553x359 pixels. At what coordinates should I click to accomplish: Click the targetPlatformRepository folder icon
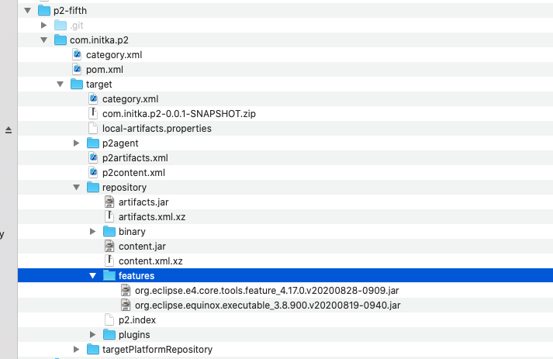click(x=93, y=349)
